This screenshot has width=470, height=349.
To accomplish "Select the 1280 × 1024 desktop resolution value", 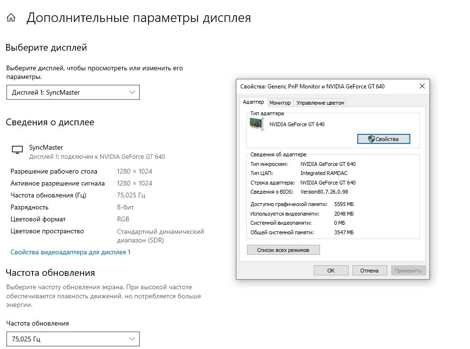I will 135,171.
